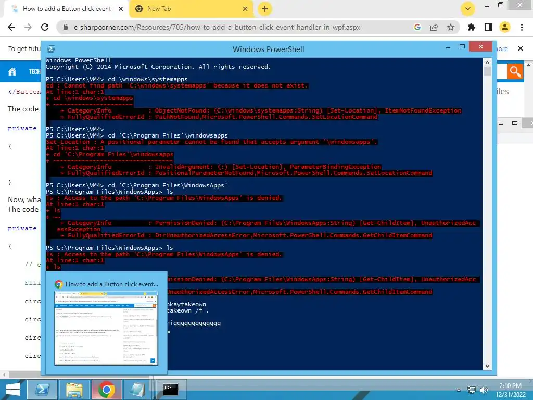Click the TECH menu on website header
Image resolution: width=533 pixels, height=400 pixels.
tap(34, 71)
